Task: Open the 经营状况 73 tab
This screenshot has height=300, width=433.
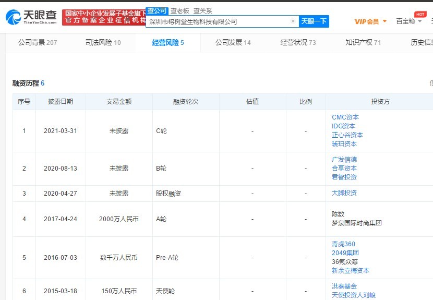Action: 298,43
